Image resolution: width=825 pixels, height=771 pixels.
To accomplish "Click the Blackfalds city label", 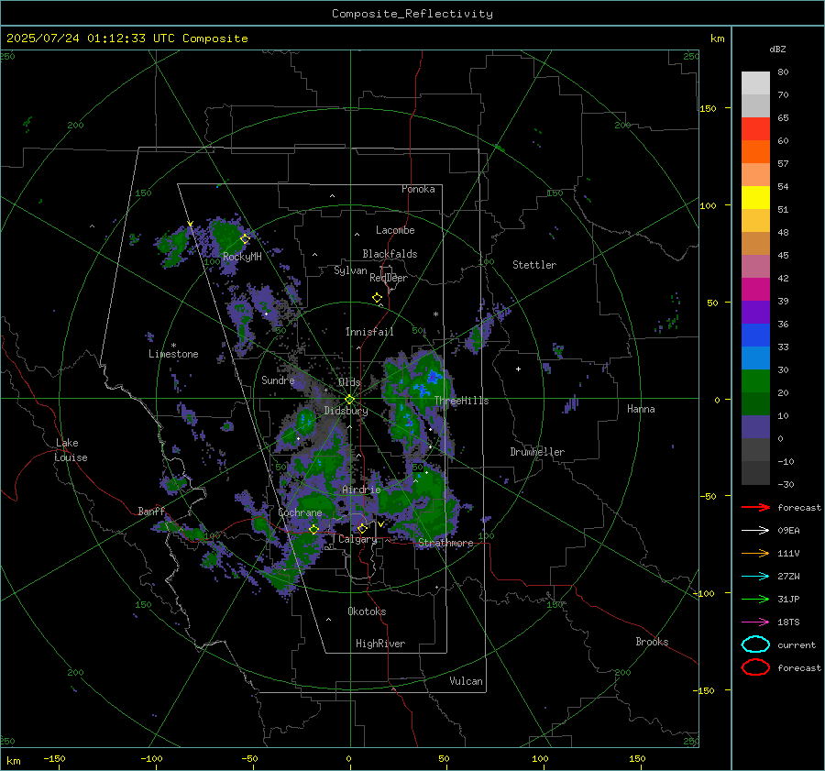I will [390, 254].
